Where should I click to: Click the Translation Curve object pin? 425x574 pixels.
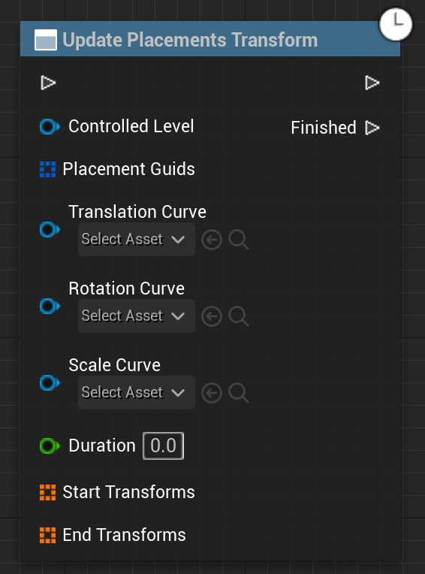coord(50,230)
